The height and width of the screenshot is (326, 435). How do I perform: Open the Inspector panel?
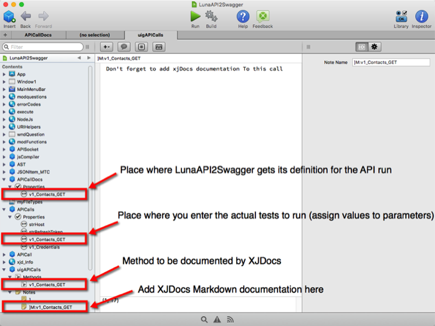click(x=421, y=19)
